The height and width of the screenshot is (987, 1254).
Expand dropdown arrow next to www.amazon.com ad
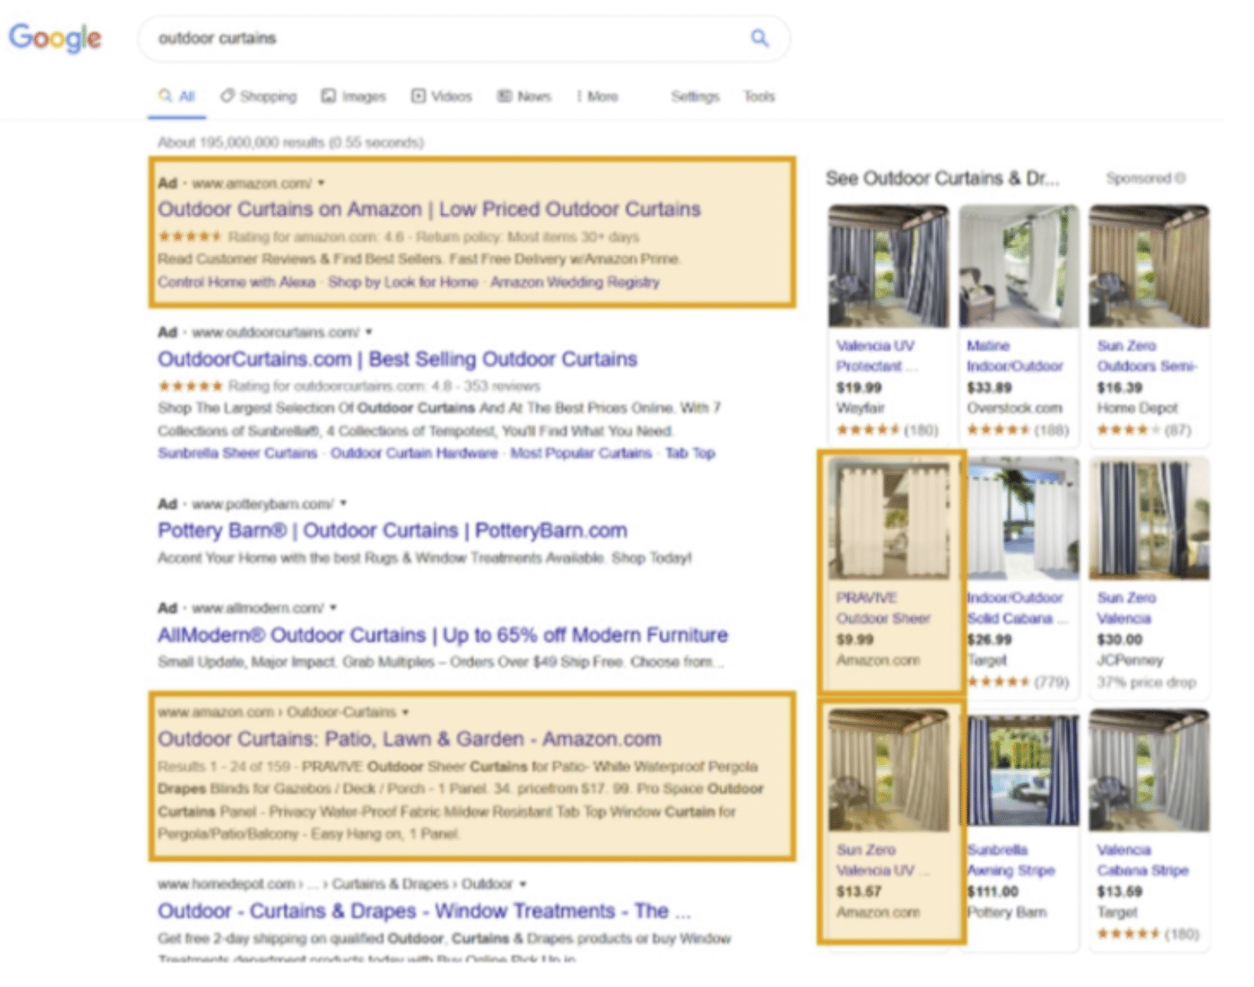tap(321, 183)
